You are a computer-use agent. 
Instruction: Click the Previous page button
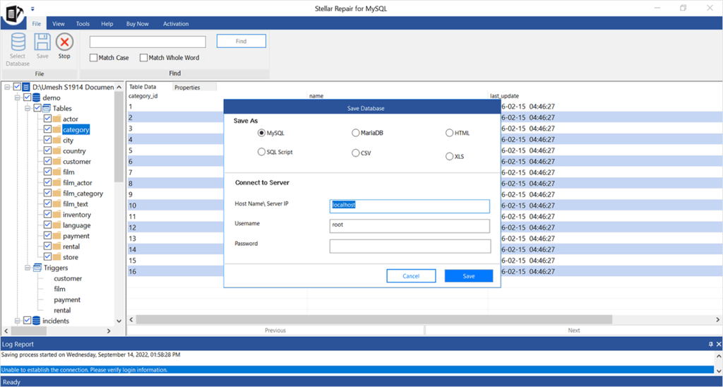(275, 331)
